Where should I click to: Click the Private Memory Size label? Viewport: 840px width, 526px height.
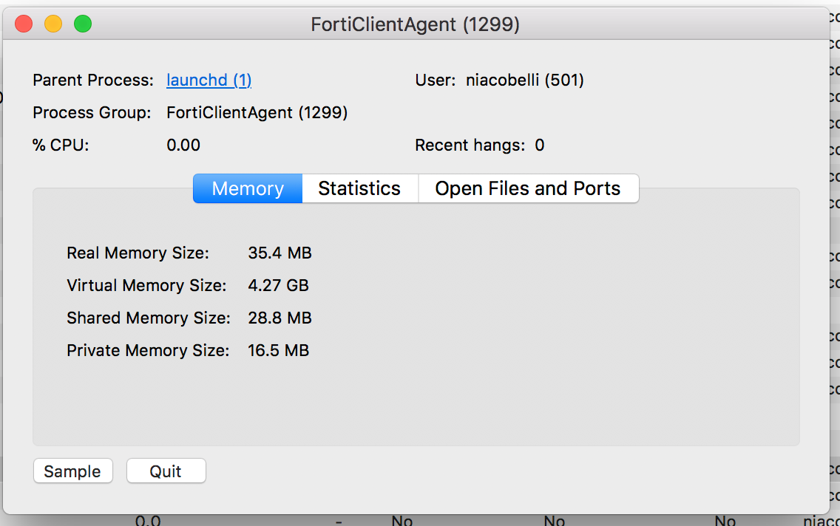[x=148, y=350]
